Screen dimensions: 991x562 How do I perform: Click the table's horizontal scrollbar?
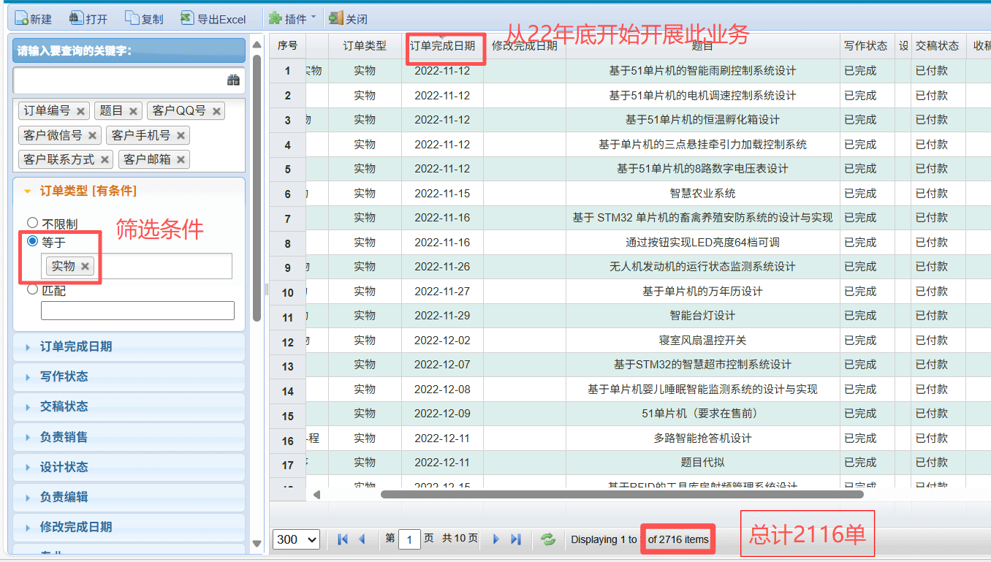click(621, 495)
